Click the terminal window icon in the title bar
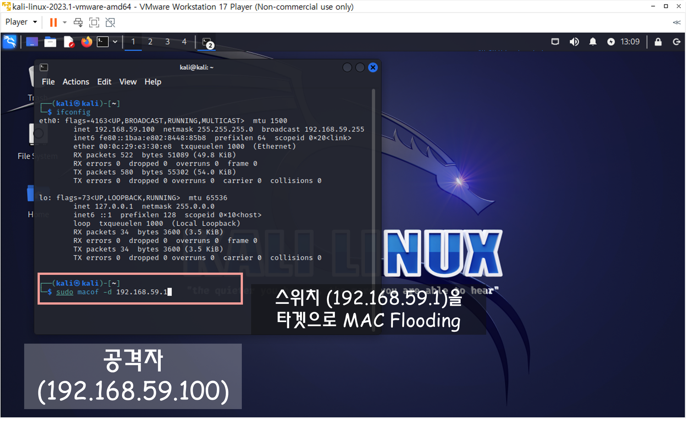This screenshot has height=421, width=686. pyautogui.click(x=44, y=67)
